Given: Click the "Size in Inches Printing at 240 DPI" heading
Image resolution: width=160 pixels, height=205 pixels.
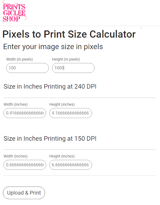Looking at the screenshot, I should 50,86.
